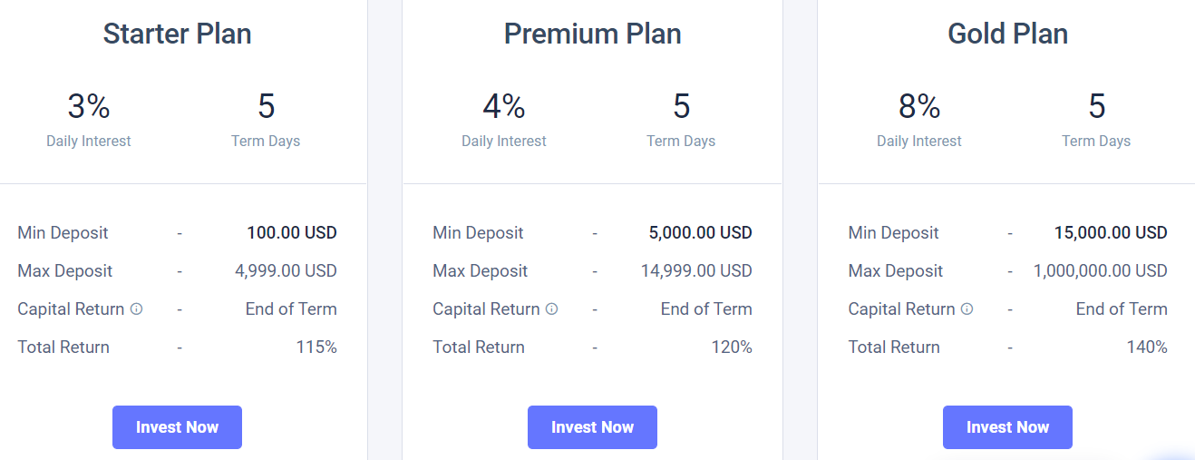Select the Starter Plan heading
The width and height of the screenshot is (1195, 460).
(x=177, y=34)
